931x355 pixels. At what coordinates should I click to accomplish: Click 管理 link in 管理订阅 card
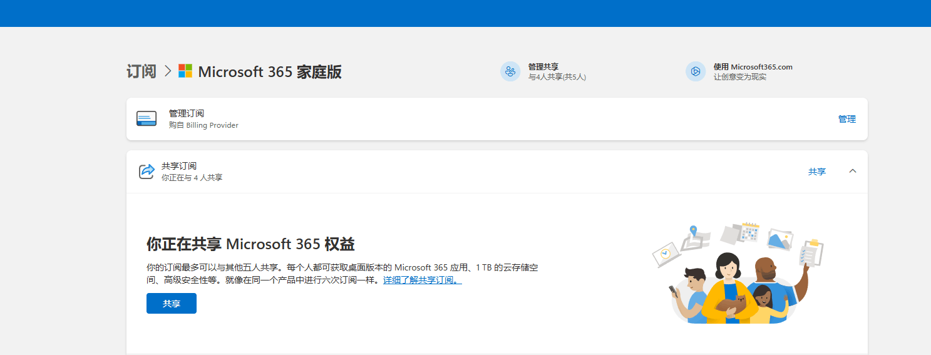click(x=847, y=119)
